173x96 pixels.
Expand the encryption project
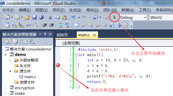coord(5,88)
